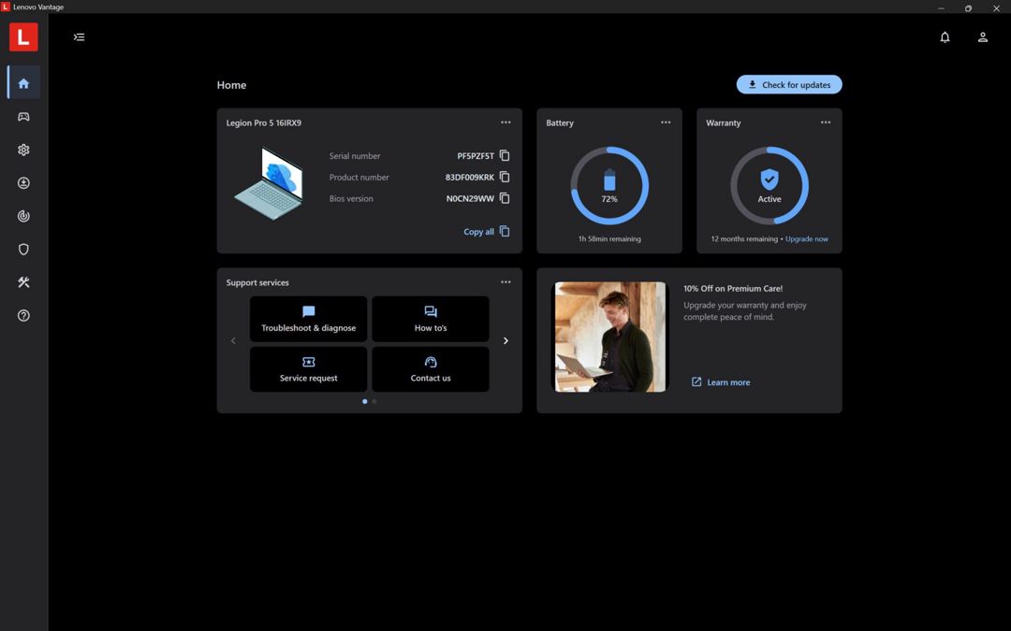Open Device settings gear icon in sidebar
Viewport: 1011px width, 631px height.
(x=23, y=150)
